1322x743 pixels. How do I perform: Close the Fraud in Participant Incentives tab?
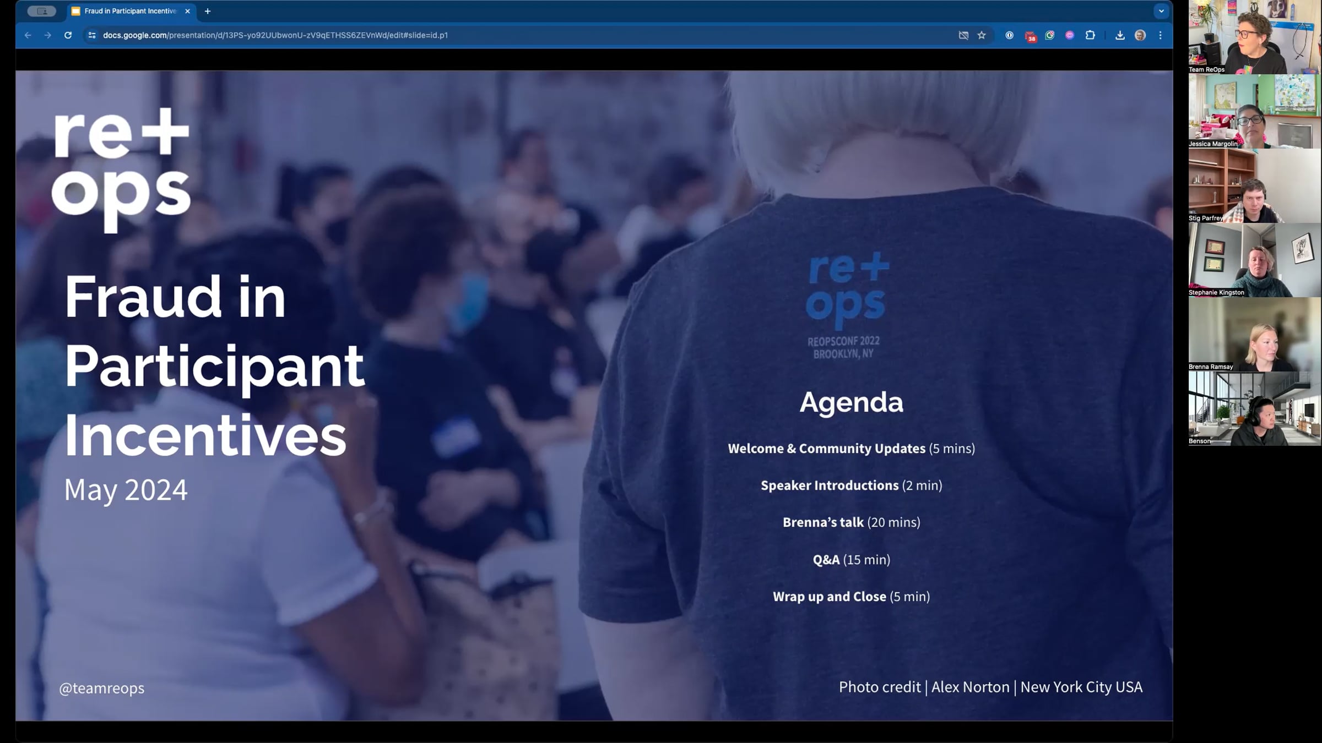pos(187,11)
